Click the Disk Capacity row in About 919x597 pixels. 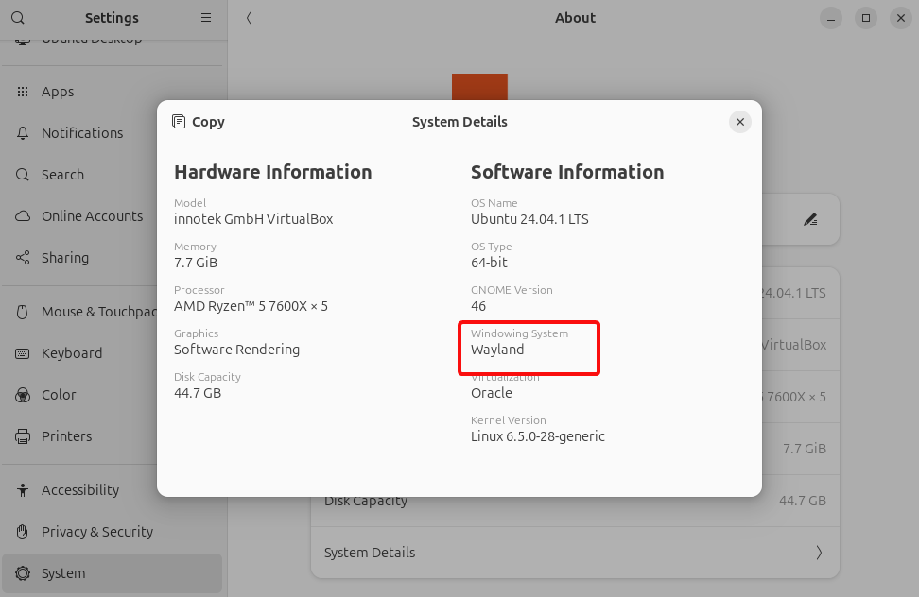(x=575, y=501)
